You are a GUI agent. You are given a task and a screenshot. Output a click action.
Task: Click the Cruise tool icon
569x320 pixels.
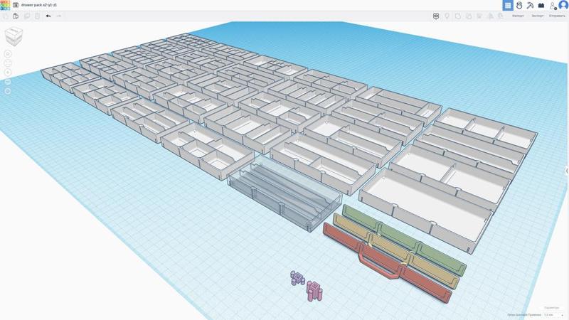(x=501, y=16)
